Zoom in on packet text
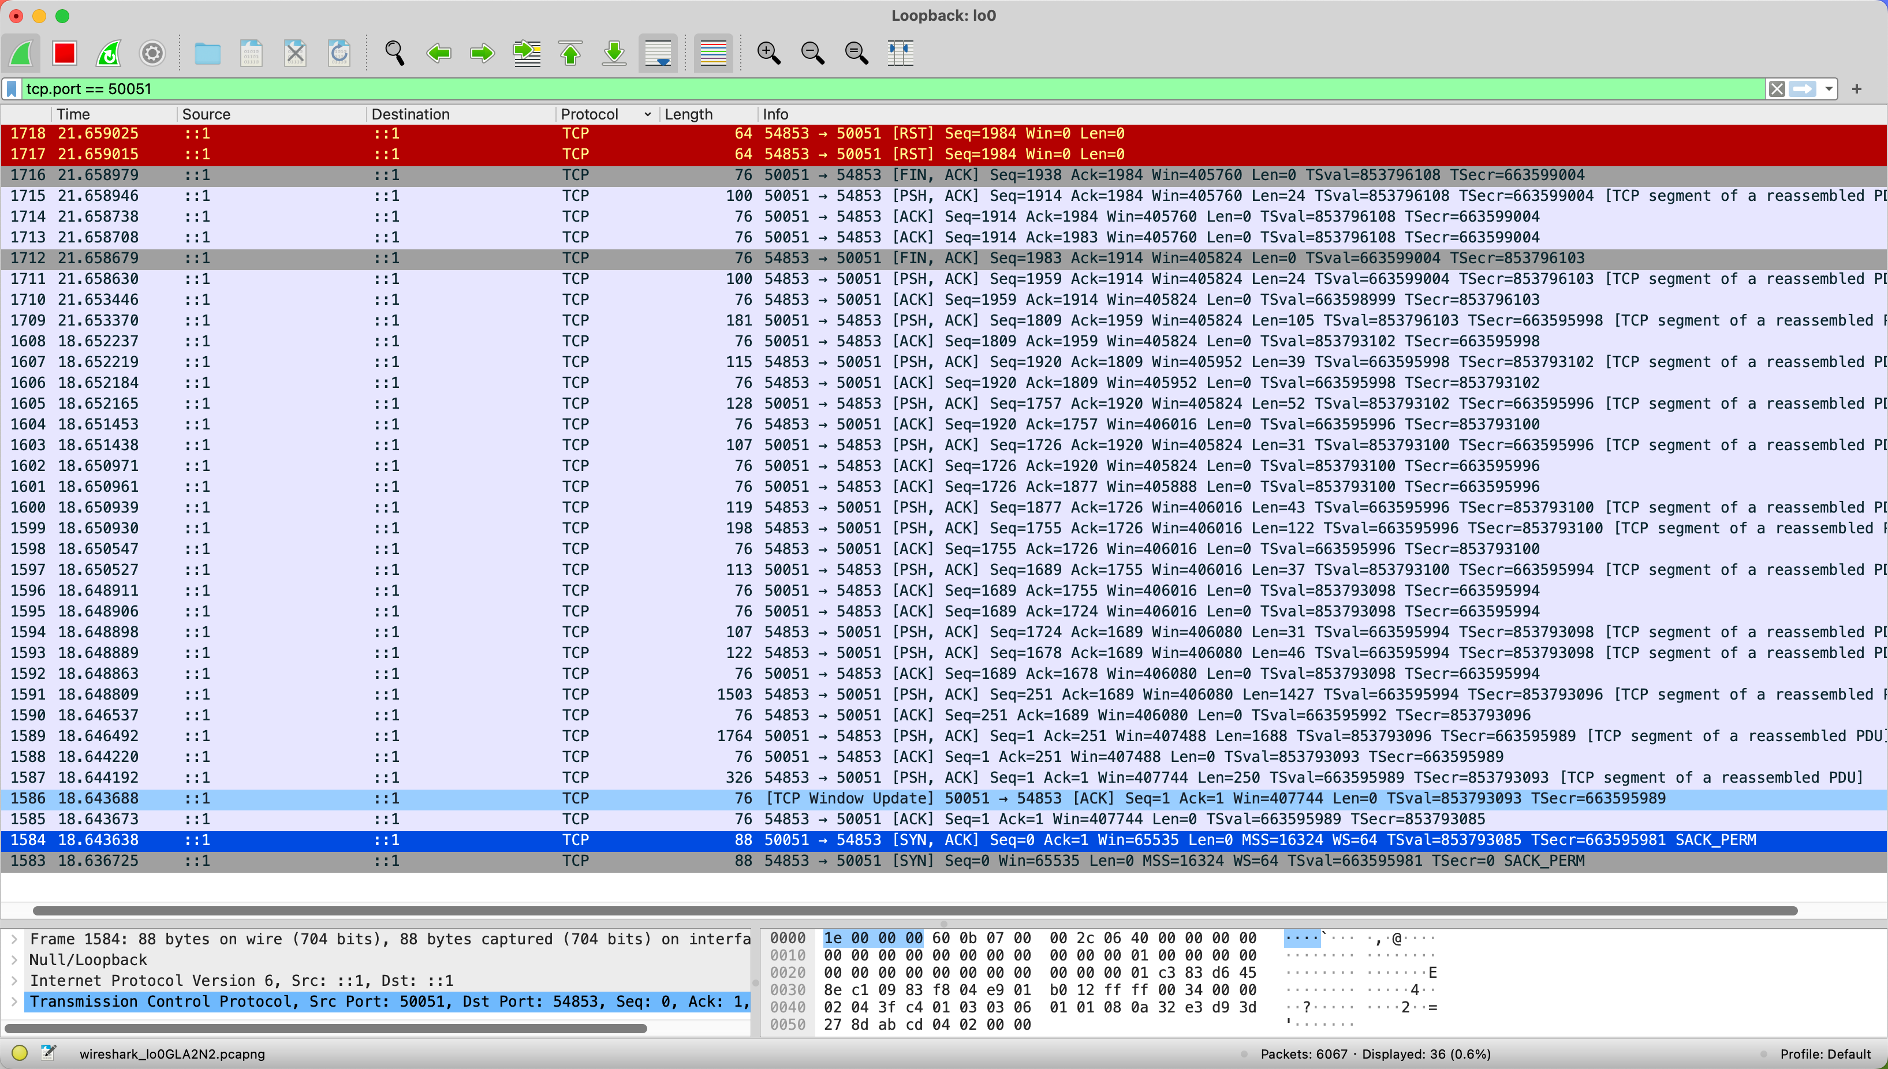 click(x=769, y=53)
